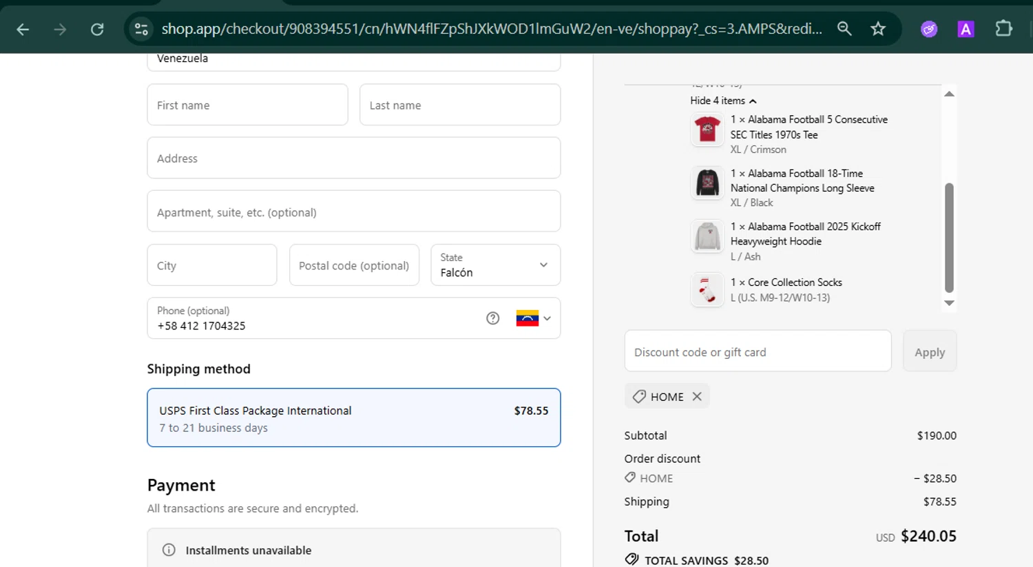1033x567 pixels.
Task: Focus the First name field
Action: pyautogui.click(x=247, y=105)
